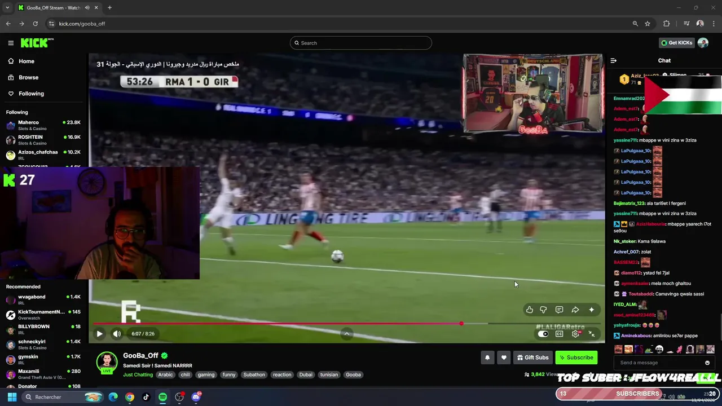Open the browser tab search dropdown
Image resolution: width=722 pixels, height=406 pixels.
click(7, 8)
